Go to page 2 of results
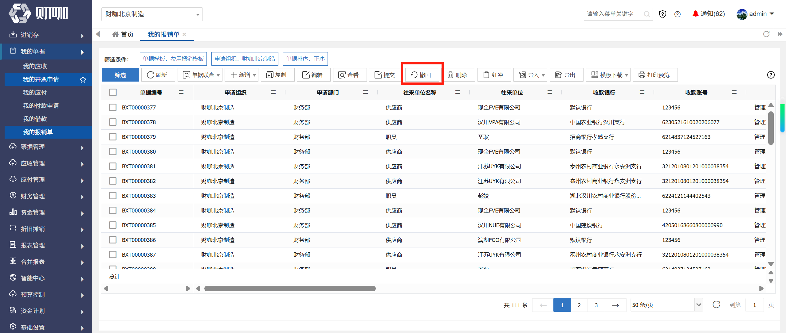 pos(579,305)
